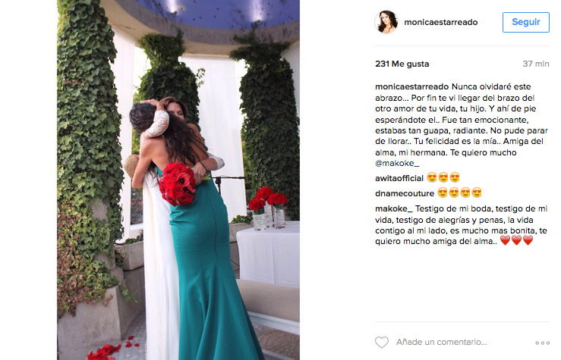Screen dimensions: 561x360
Task: Click heart-eyes emojis in awitaofficial comment
Action: (x=443, y=177)
